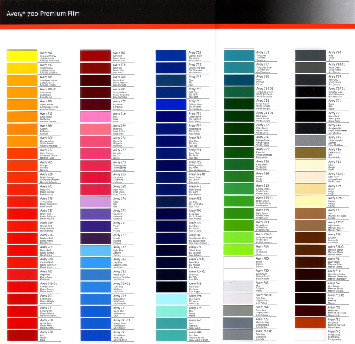Select the Avery 781 Emerald swatch

tap(239, 152)
